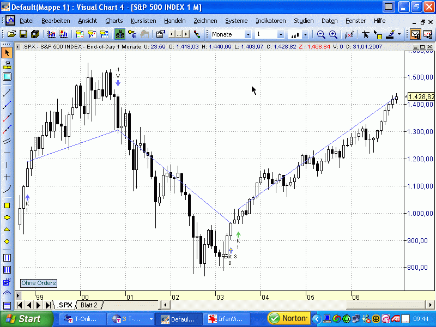Image resolution: width=436 pixels, height=327 pixels.
Task: Open the Monate timeframe dropdown
Action: coord(248,34)
